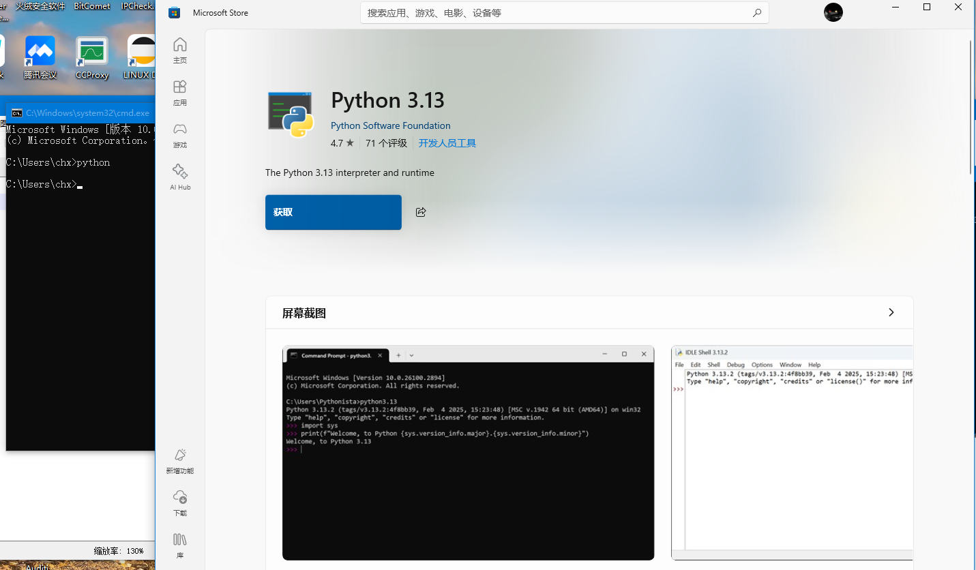
Task: Click the 71 个评级 ratings text
Action: [386, 143]
